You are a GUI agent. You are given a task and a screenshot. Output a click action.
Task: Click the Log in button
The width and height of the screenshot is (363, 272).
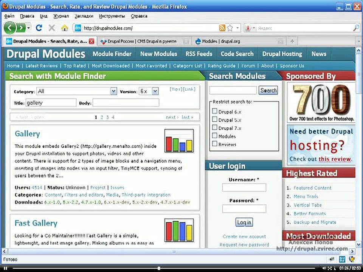click(244, 222)
